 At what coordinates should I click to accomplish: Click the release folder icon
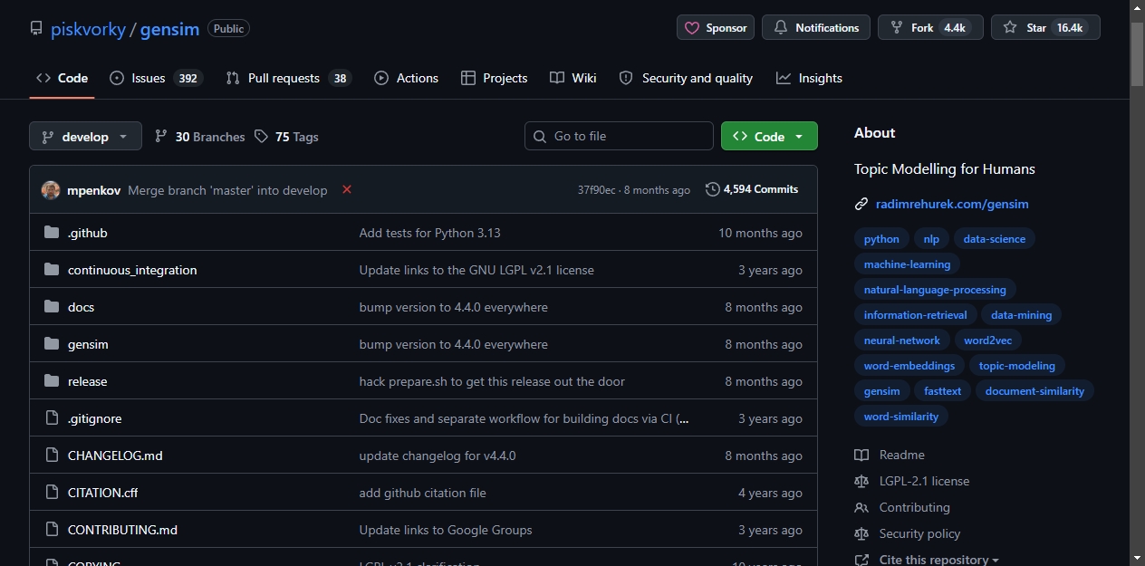[x=52, y=381]
